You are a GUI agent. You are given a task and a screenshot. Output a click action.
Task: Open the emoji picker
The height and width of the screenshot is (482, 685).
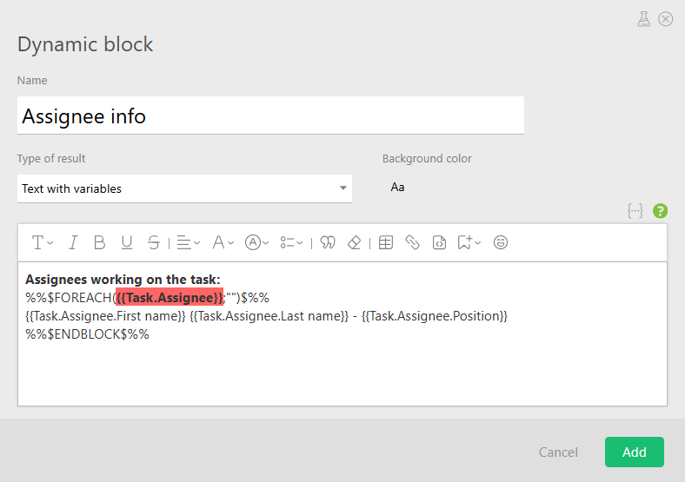click(x=501, y=243)
